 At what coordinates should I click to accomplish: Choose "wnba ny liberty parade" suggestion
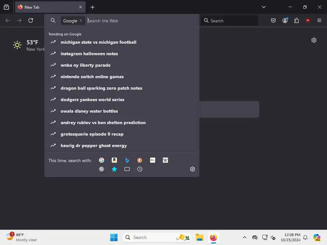[122, 65]
